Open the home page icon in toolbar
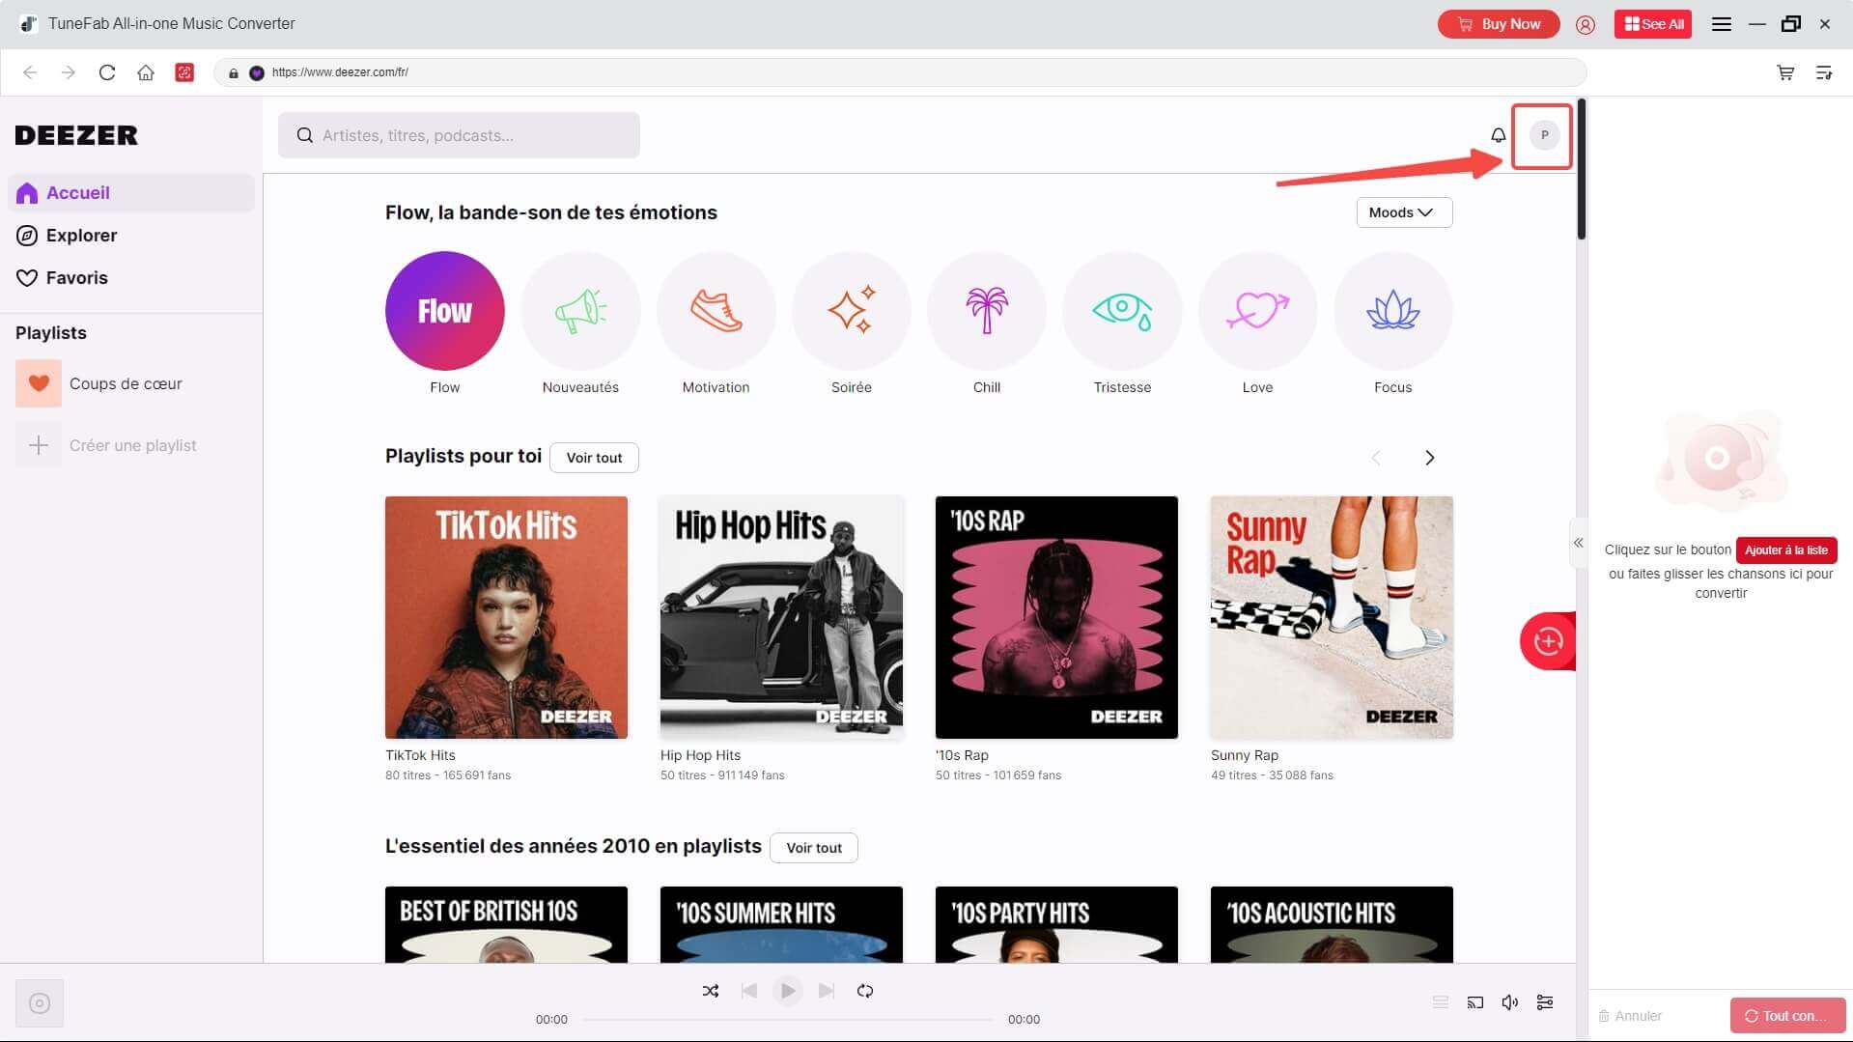 point(146,72)
